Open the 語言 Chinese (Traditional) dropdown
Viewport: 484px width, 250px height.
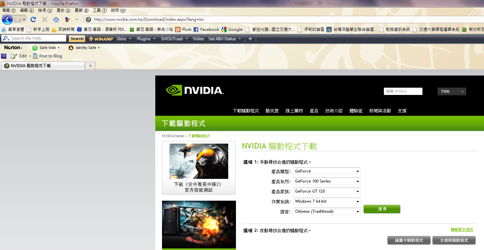(x=327, y=211)
